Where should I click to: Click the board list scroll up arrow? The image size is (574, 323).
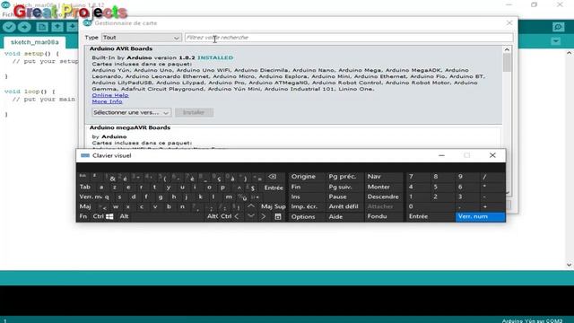coord(507,49)
